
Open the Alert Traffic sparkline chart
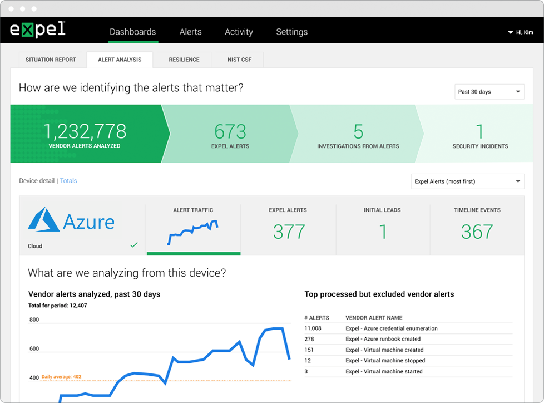(x=193, y=232)
